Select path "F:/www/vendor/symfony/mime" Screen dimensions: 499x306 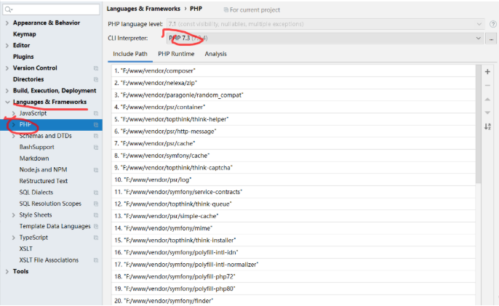(x=293, y=228)
